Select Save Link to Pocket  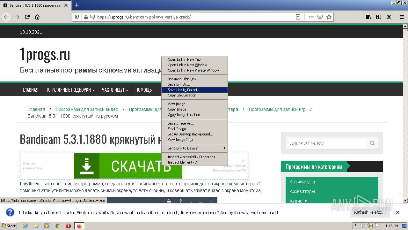click(194, 90)
